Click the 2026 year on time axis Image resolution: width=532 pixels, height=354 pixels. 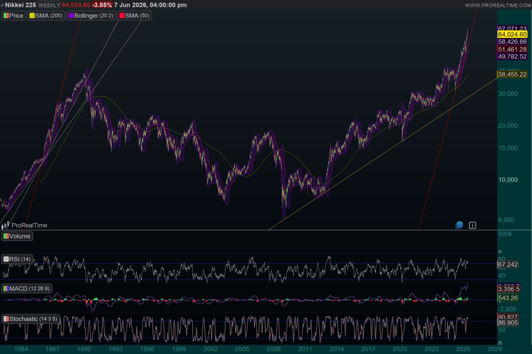pos(463,349)
